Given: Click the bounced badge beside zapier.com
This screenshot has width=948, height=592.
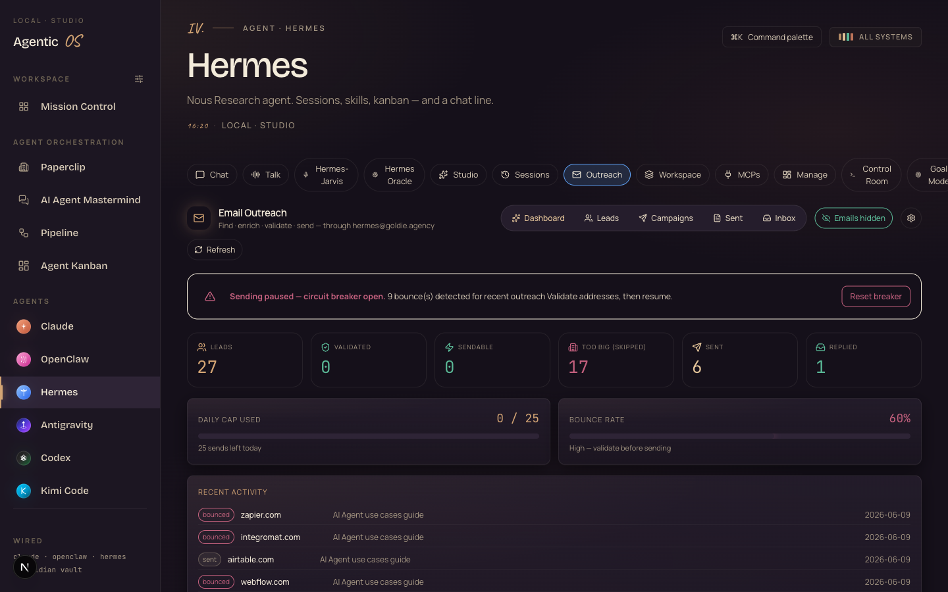Looking at the screenshot, I should (x=216, y=515).
